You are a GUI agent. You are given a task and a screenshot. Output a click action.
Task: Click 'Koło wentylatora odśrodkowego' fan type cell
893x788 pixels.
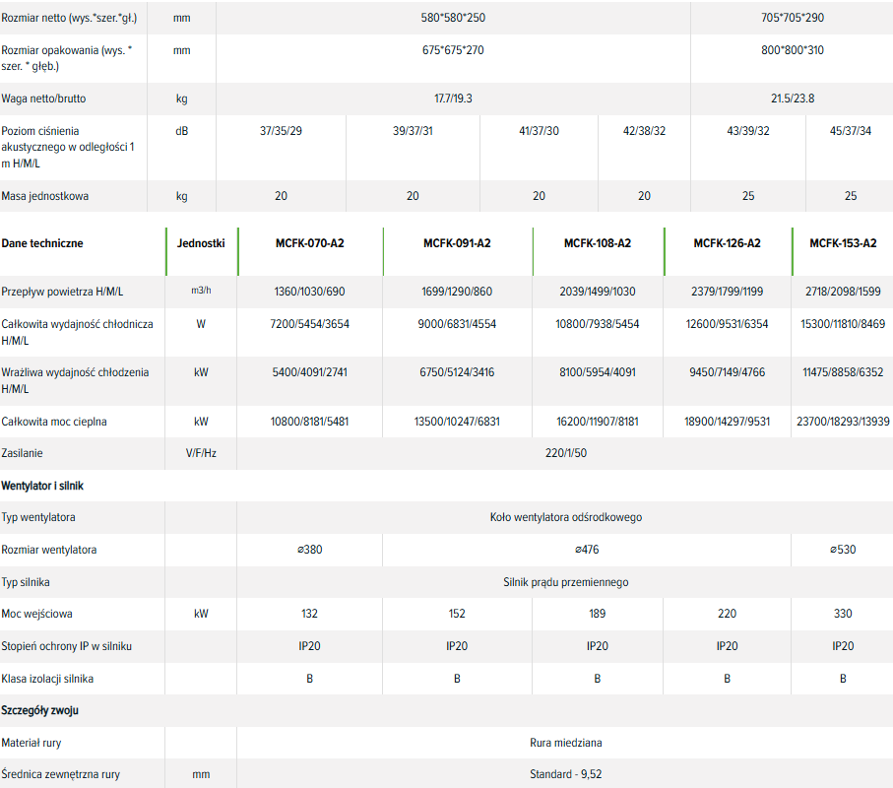565,517
